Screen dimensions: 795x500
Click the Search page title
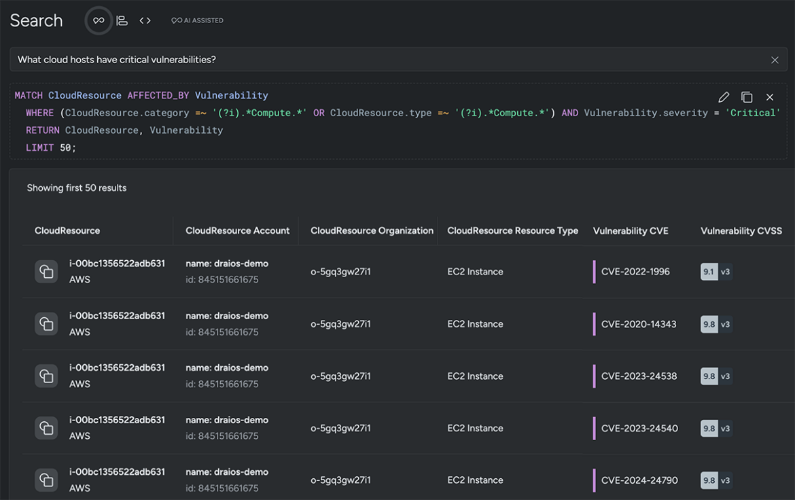pos(37,21)
